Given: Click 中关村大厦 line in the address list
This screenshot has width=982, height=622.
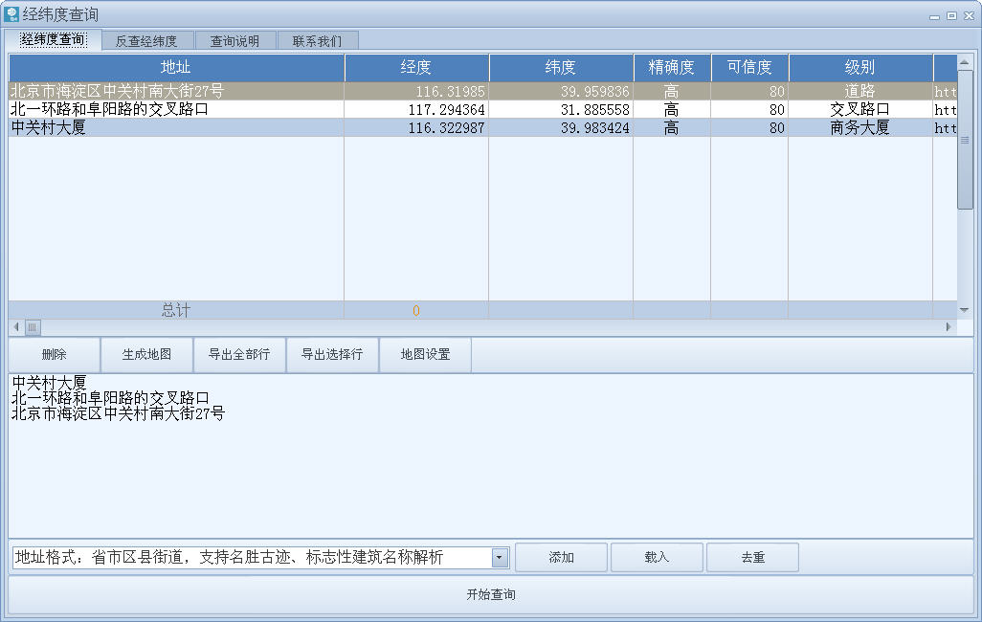Looking at the screenshot, I should 49,383.
